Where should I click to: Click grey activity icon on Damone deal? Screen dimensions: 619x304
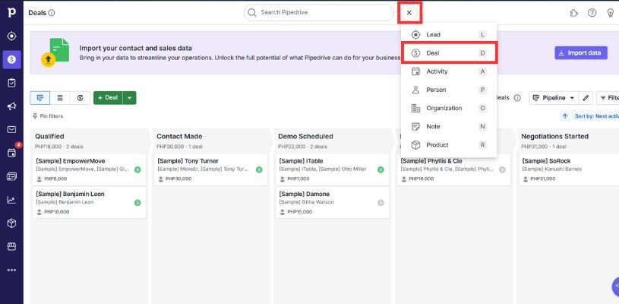click(x=381, y=203)
